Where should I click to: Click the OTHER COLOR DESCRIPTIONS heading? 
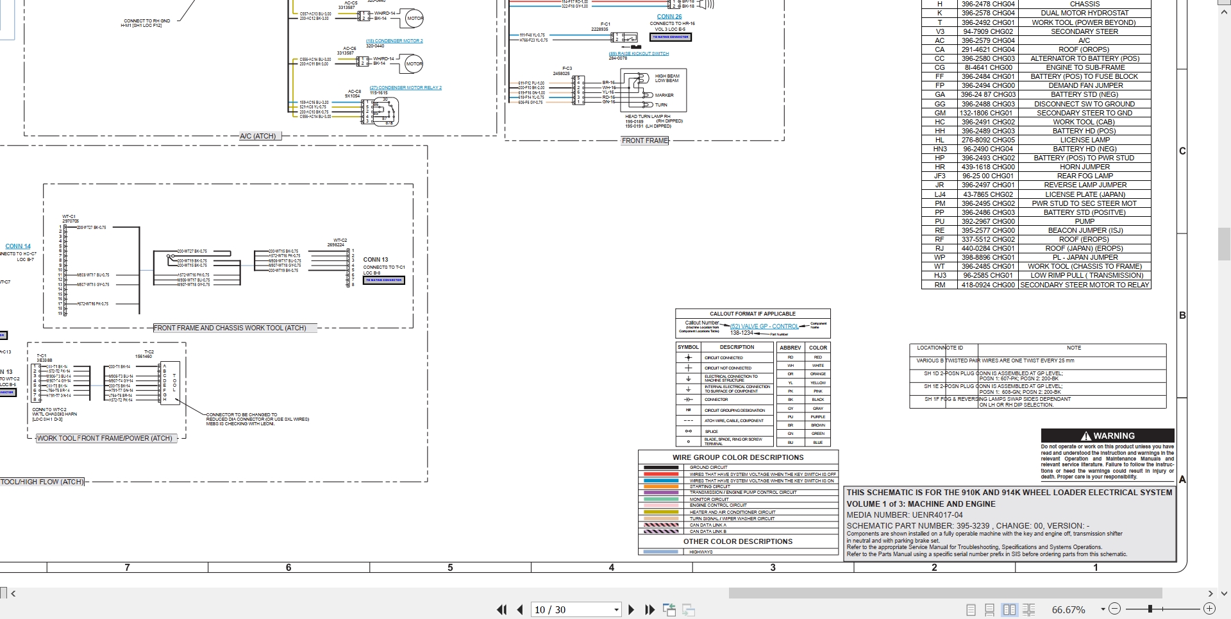[x=737, y=541]
